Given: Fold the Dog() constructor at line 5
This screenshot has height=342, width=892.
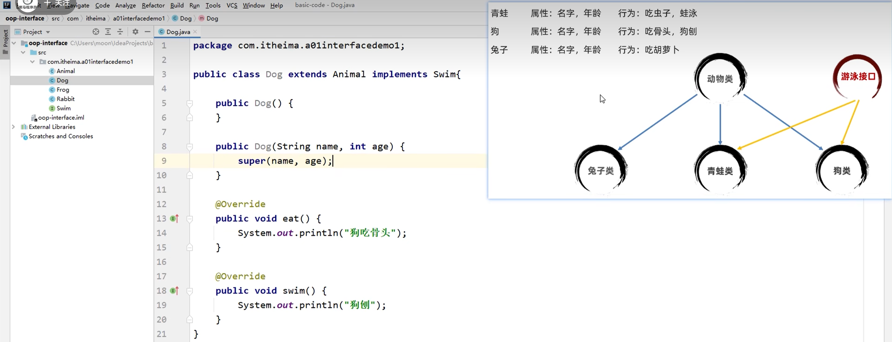Looking at the screenshot, I should [189, 103].
